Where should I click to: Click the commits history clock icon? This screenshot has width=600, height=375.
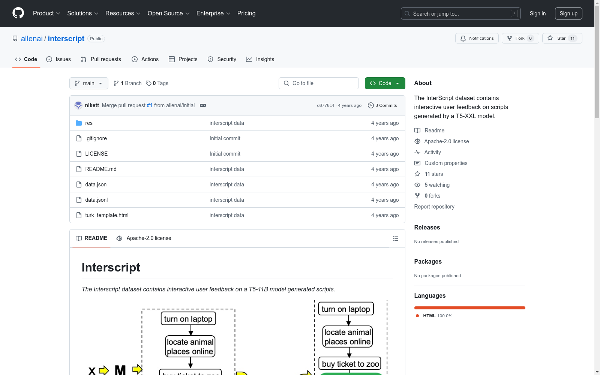(x=371, y=105)
